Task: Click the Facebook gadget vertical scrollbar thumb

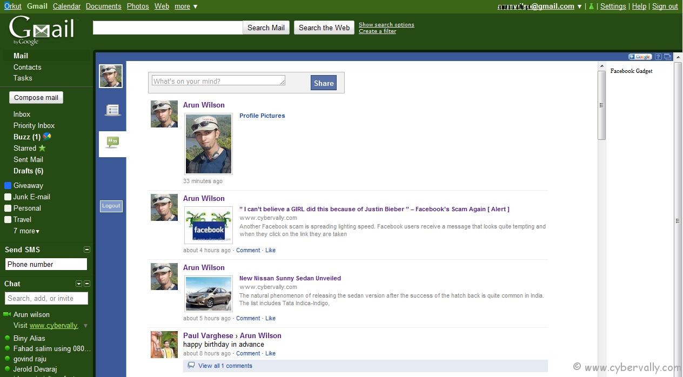Action: tap(602, 105)
